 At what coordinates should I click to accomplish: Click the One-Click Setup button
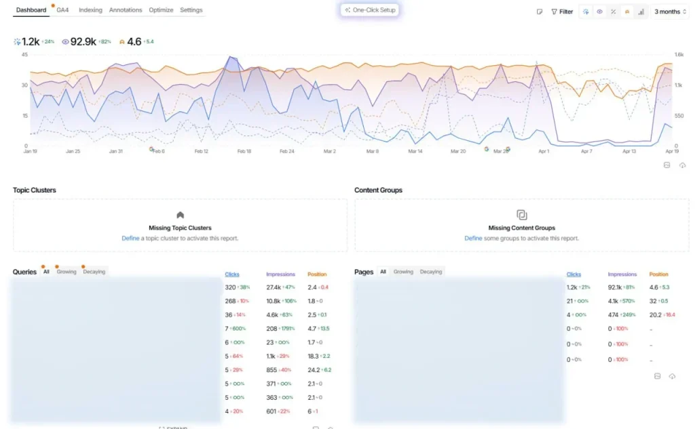(370, 10)
